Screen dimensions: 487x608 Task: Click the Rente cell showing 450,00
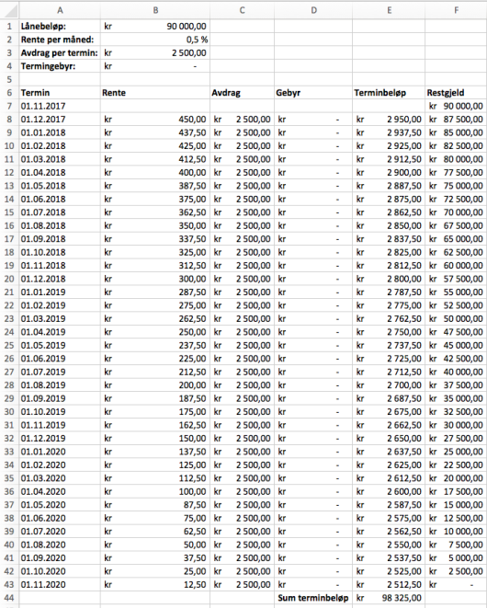click(155, 119)
